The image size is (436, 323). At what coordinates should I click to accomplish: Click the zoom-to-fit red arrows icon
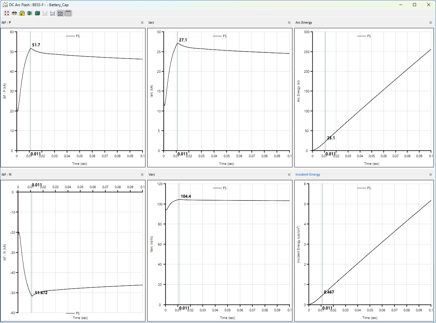[x=7, y=13]
